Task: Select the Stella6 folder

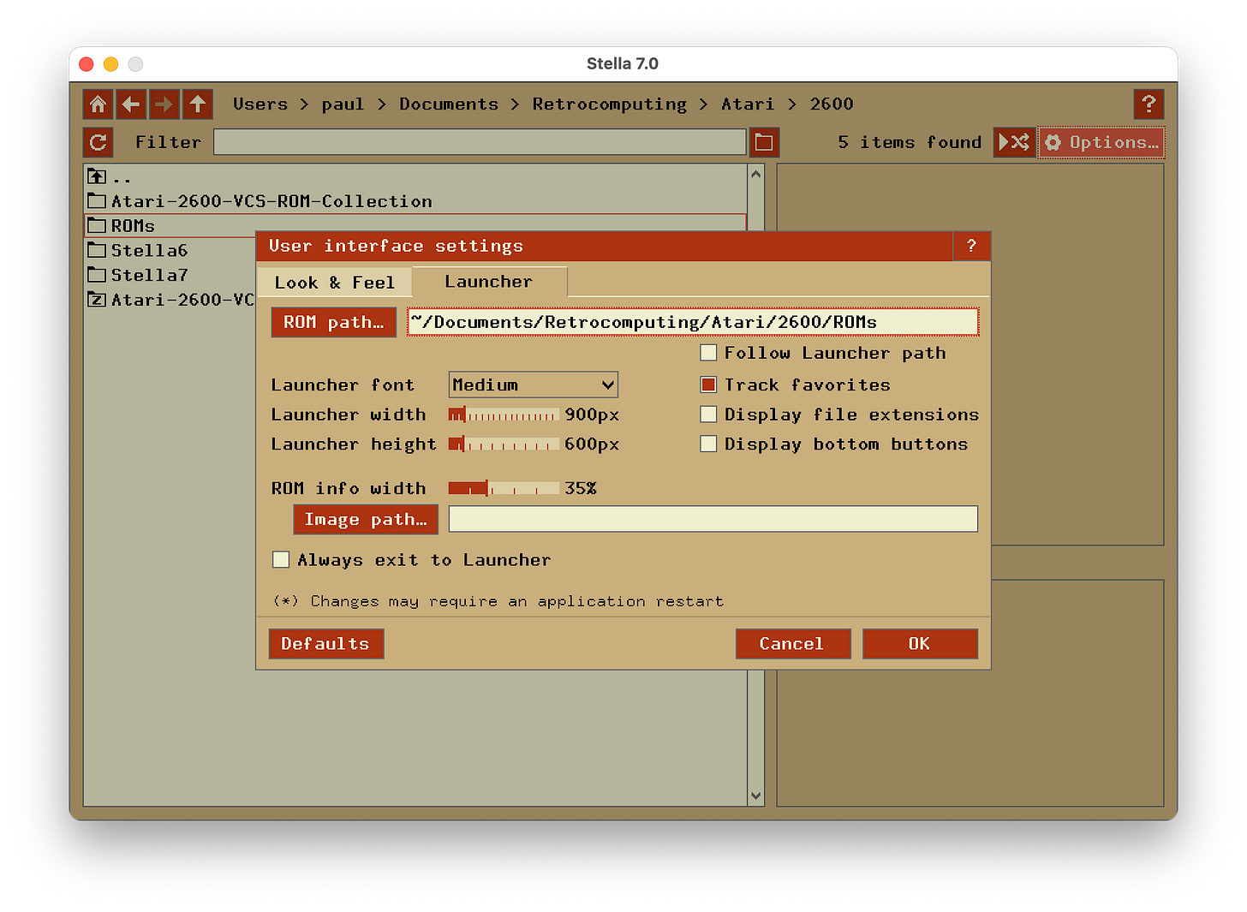Action: pos(137,250)
